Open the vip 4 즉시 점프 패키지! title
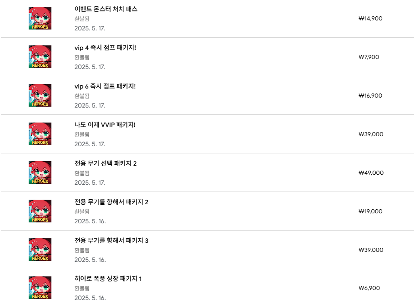 pyautogui.click(x=105, y=48)
